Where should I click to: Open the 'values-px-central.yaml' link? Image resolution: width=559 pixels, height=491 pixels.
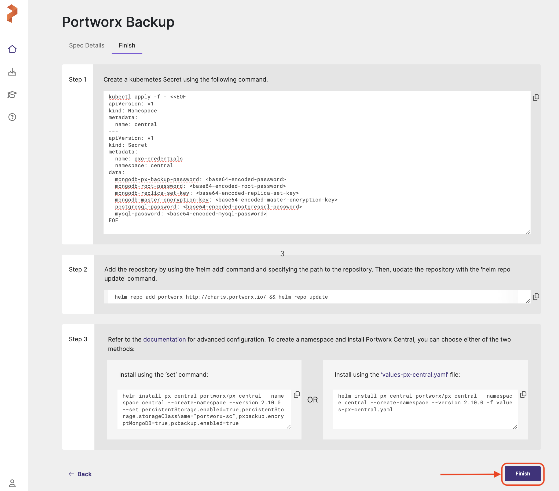point(414,375)
